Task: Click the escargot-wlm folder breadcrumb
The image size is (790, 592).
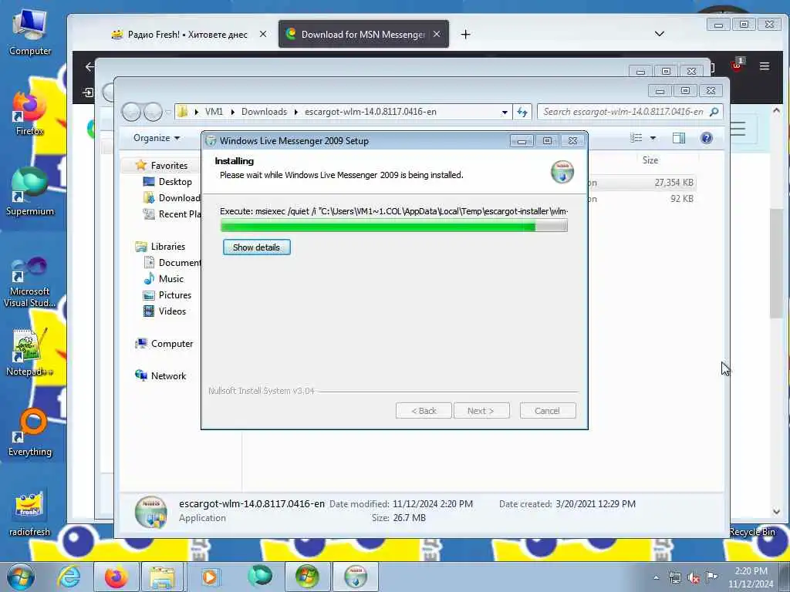Action: click(370, 112)
